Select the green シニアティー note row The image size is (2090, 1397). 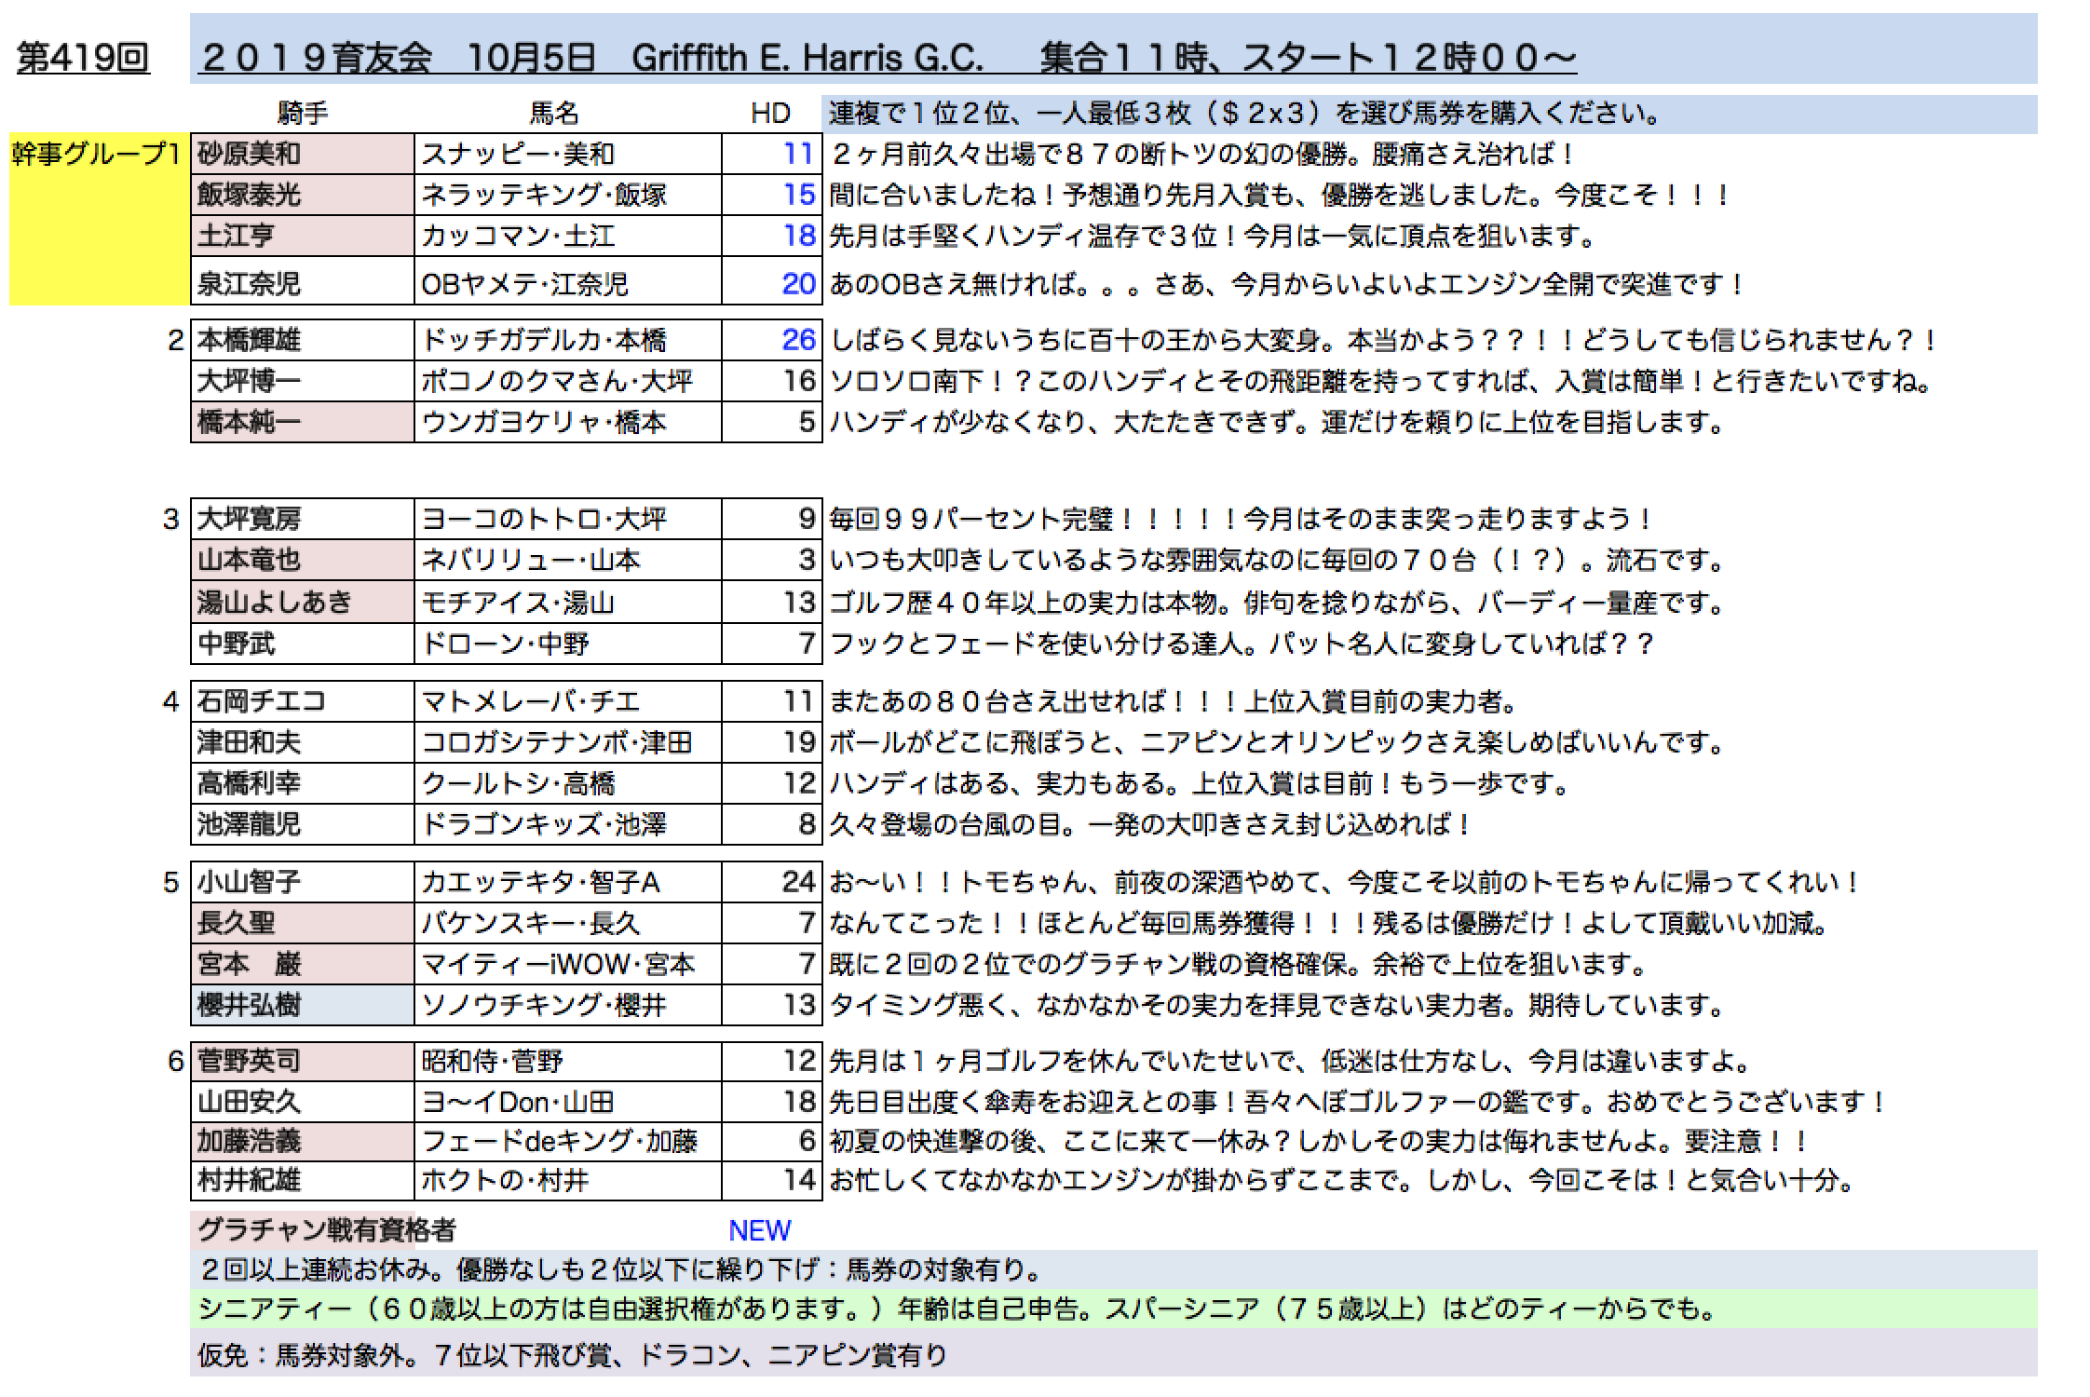point(1113,1309)
